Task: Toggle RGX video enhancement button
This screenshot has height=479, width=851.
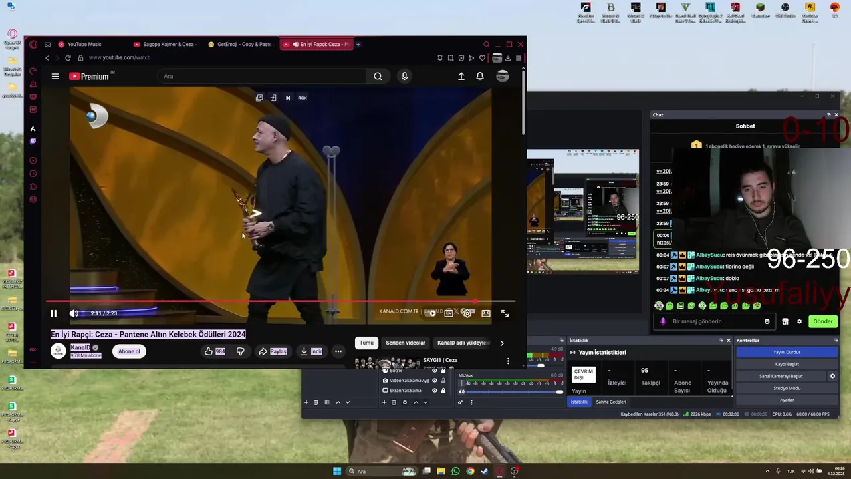Action: click(x=303, y=98)
